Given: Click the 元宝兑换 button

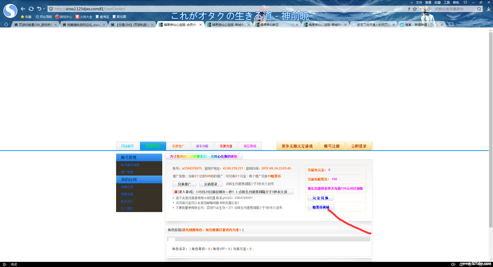Looking at the screenshot, I should pyautogui.click(x=320, y=198).
